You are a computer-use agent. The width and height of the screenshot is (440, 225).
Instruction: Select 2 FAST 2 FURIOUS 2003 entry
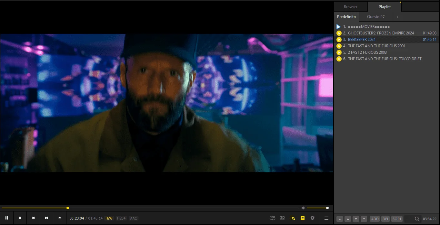pyautogui.click(x=386, y=52)
